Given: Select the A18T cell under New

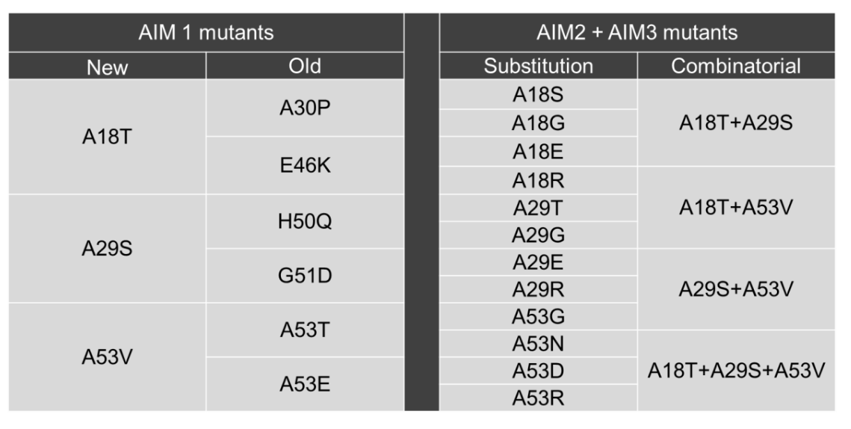Looking at the screenshot, I should pyautogui.click(x=108, y=138).
